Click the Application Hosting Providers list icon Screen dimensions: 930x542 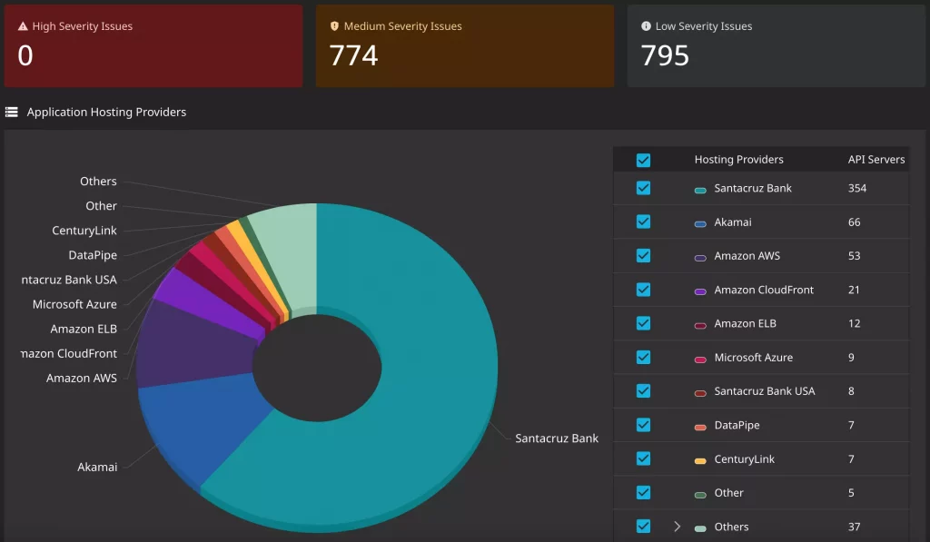tap(11, 112)
